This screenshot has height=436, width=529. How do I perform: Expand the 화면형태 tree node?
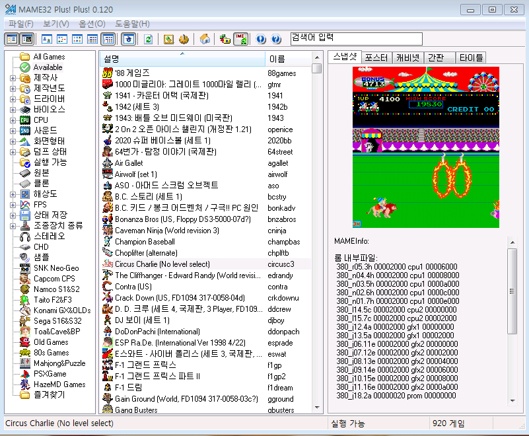click(13, 141)
